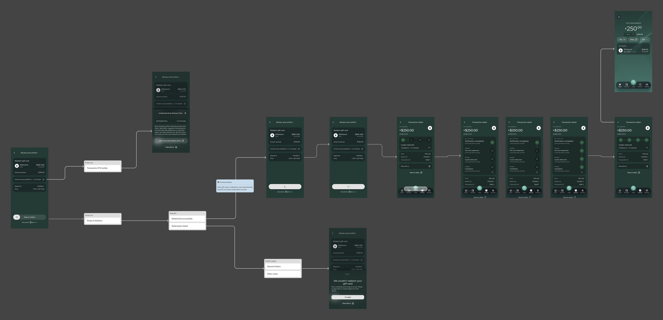Click View on chain on all-completed detail
Image resolution: width=663 pixels, height=320 pixels.
(x=633, y=173)
